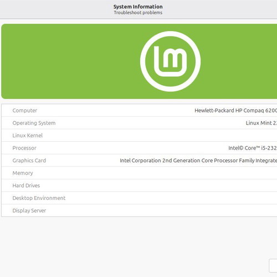Click the partially visible button at bottom right
This screenshot has width=277, height=277.
pos(273,266)
